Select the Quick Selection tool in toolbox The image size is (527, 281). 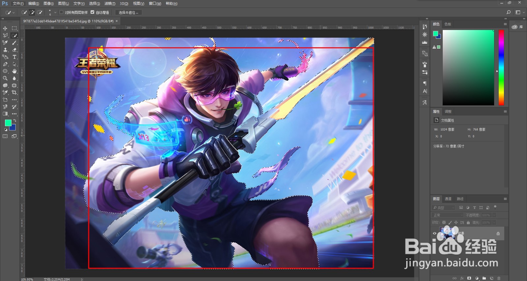click(x=14, y=35)
